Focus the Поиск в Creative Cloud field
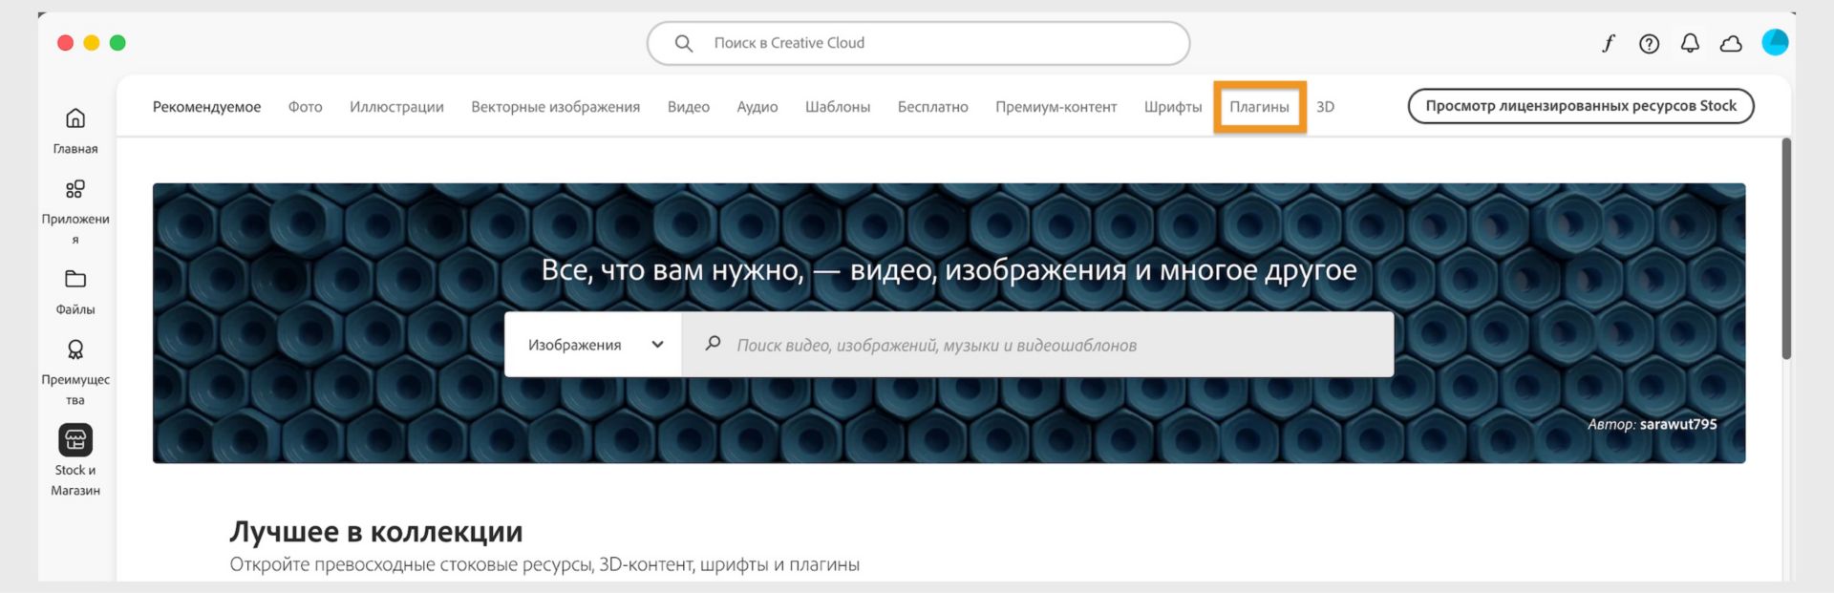The height and width of the screenshot is (593, 1834). click(919, 43)
